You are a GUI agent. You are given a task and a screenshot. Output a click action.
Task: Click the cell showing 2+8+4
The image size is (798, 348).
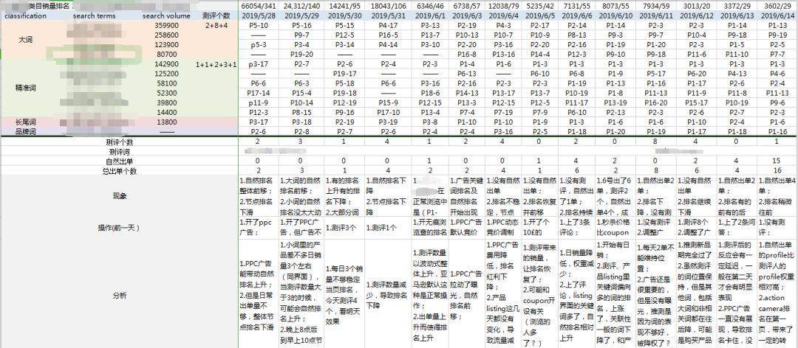click(216, 25)
